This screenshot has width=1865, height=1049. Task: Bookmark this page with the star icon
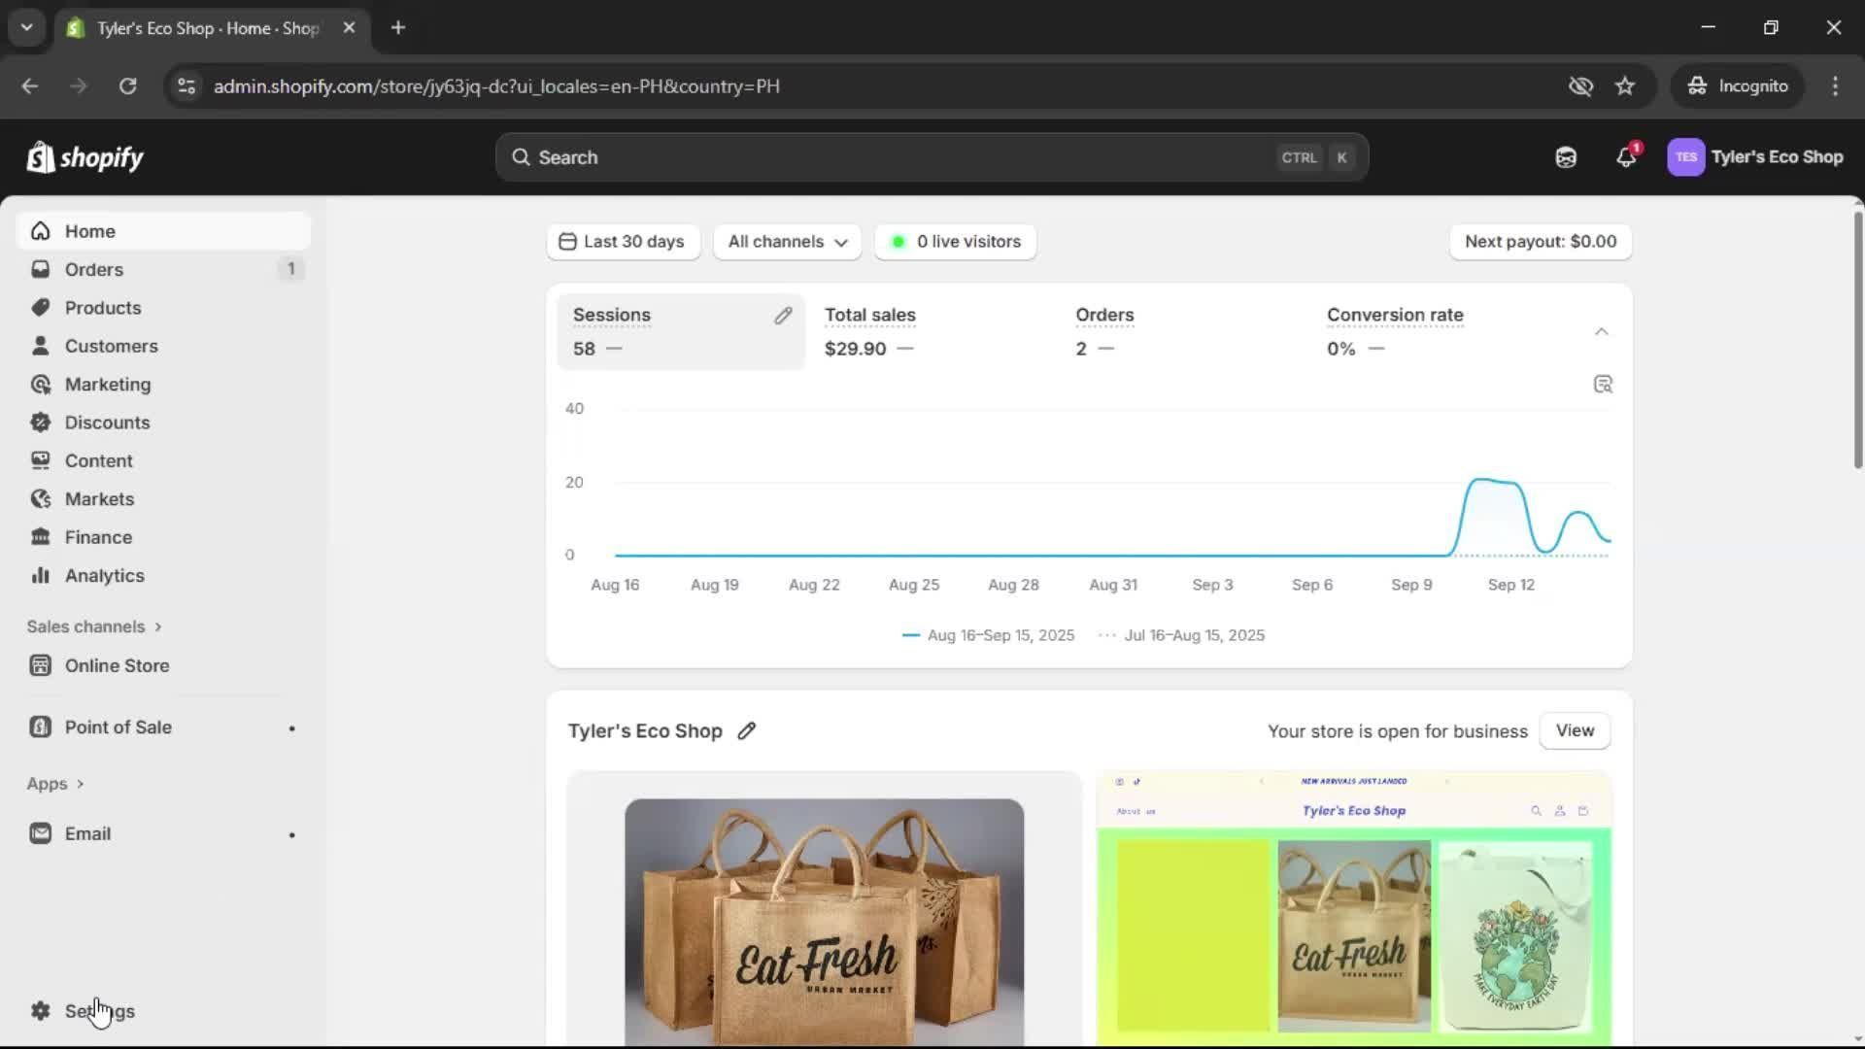pos(1625,86)
